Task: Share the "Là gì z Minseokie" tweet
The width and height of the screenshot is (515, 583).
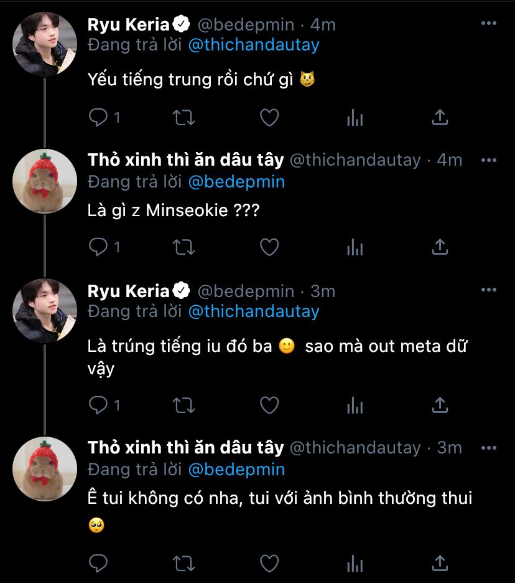Action: [x=440, y=247]
